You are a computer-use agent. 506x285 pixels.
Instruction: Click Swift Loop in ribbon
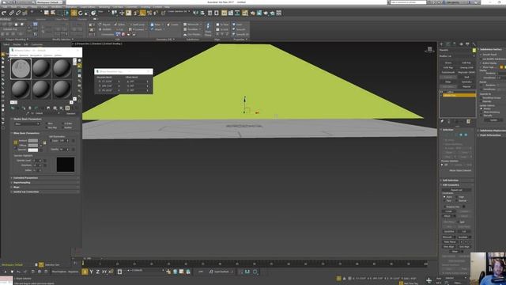point(137,25)
